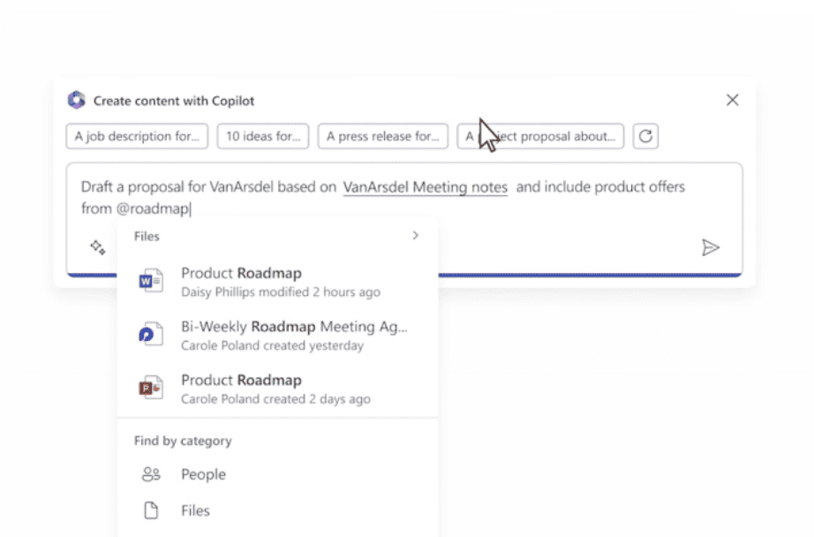
Task: Browse the Files category under Find by category
Action: [195, 511]
